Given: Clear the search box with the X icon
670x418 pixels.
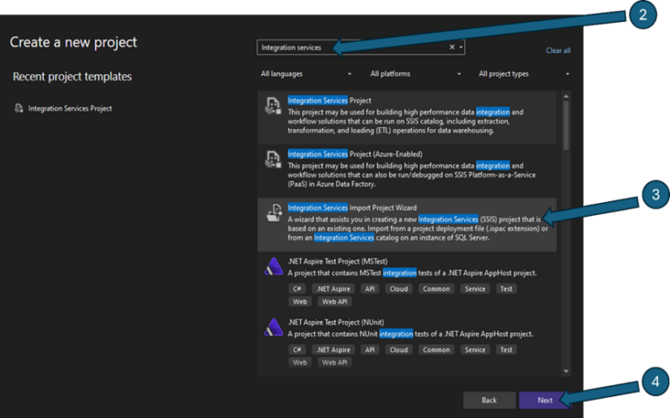Looking at the screenshot, I should (x=452, y=47).
